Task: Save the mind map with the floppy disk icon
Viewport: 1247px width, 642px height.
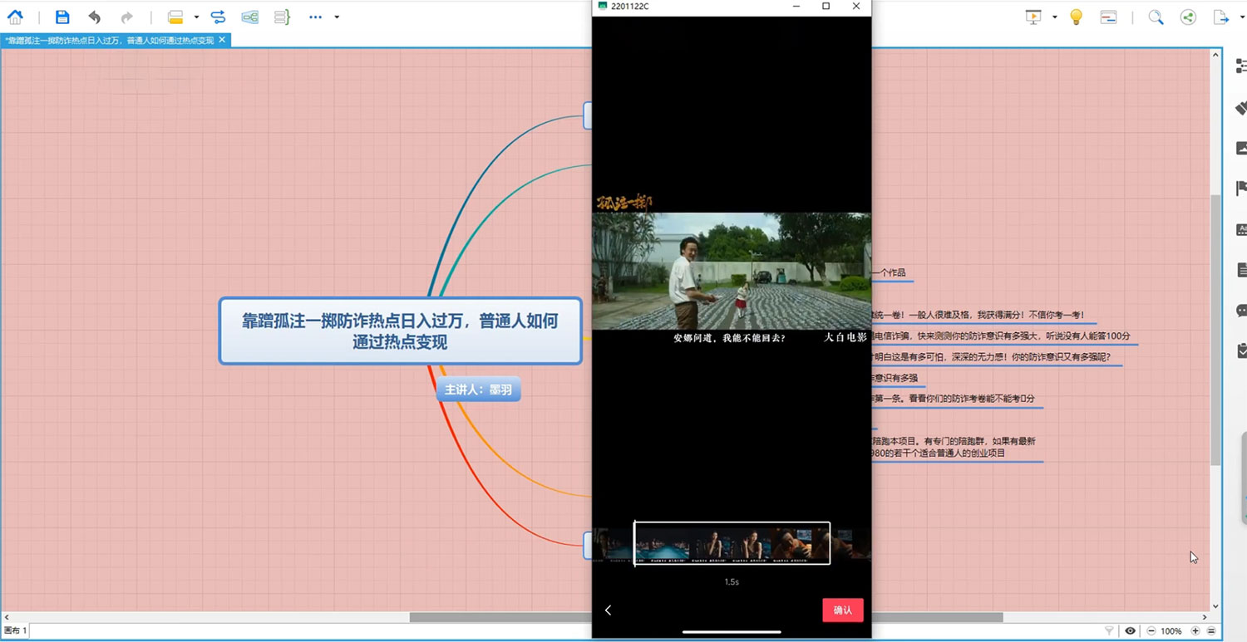Action: coord(62,17)
